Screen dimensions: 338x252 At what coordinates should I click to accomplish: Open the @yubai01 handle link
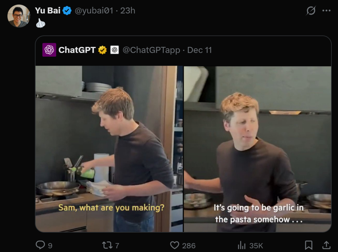(93, 11)
